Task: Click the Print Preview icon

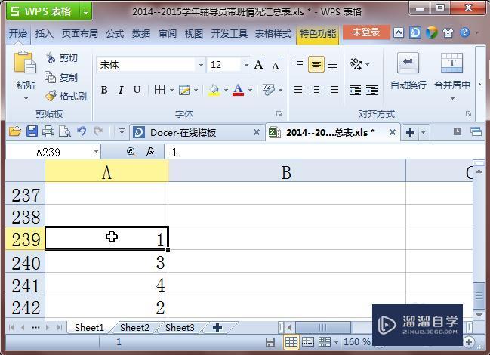Action: click(x=65, y=131)
